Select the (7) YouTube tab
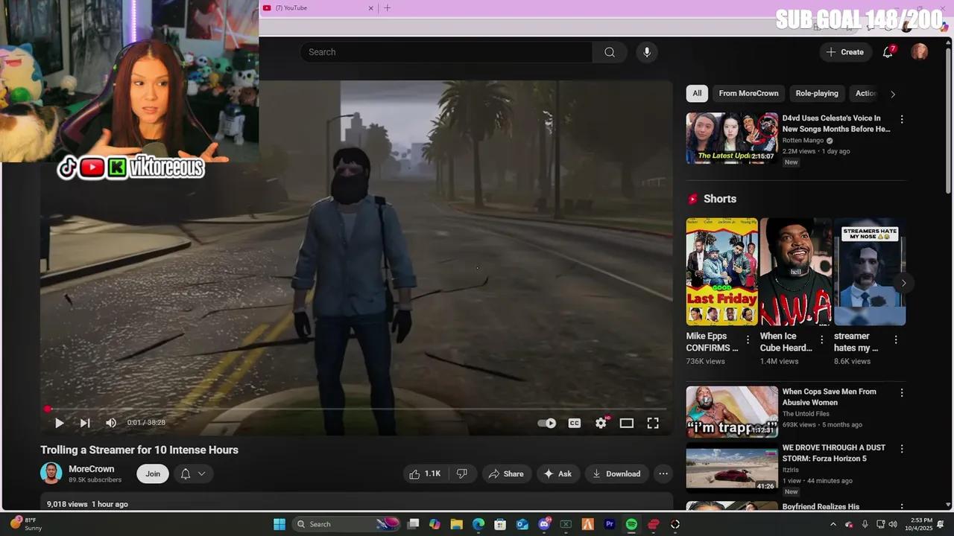This screenshot has height=536, width=954. tap(318, 8)
